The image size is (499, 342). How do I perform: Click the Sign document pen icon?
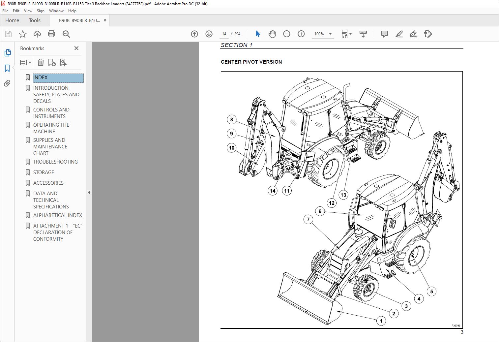point(413,34)
